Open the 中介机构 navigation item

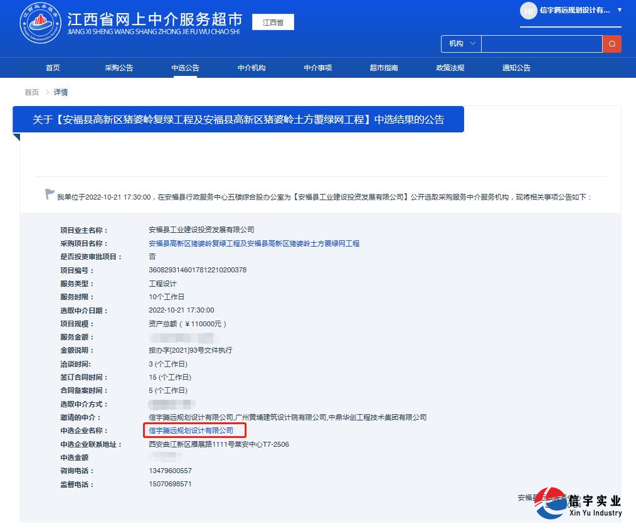click(x=252, y=67)
